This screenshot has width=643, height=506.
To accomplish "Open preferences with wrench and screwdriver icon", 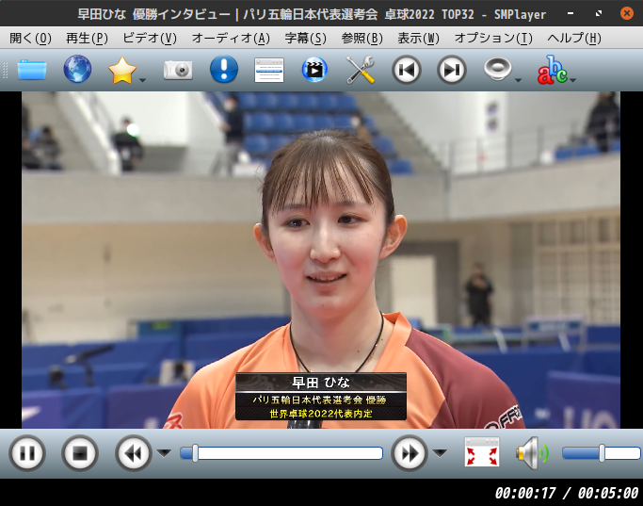I will coord(361,70).
